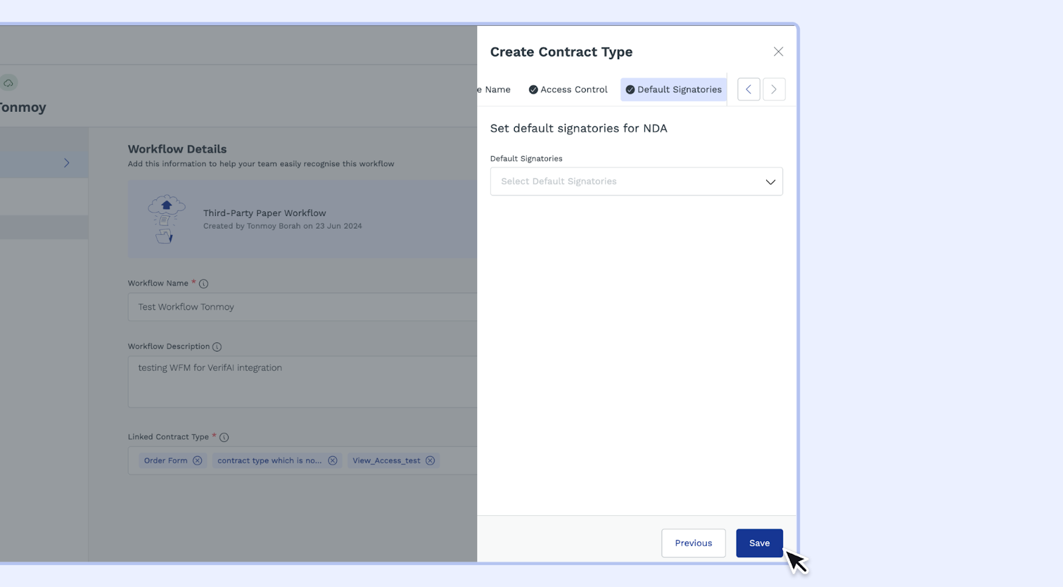Click the previous tab arrow button
Screen dimensions: 1063x587
(x=748, y=89)
